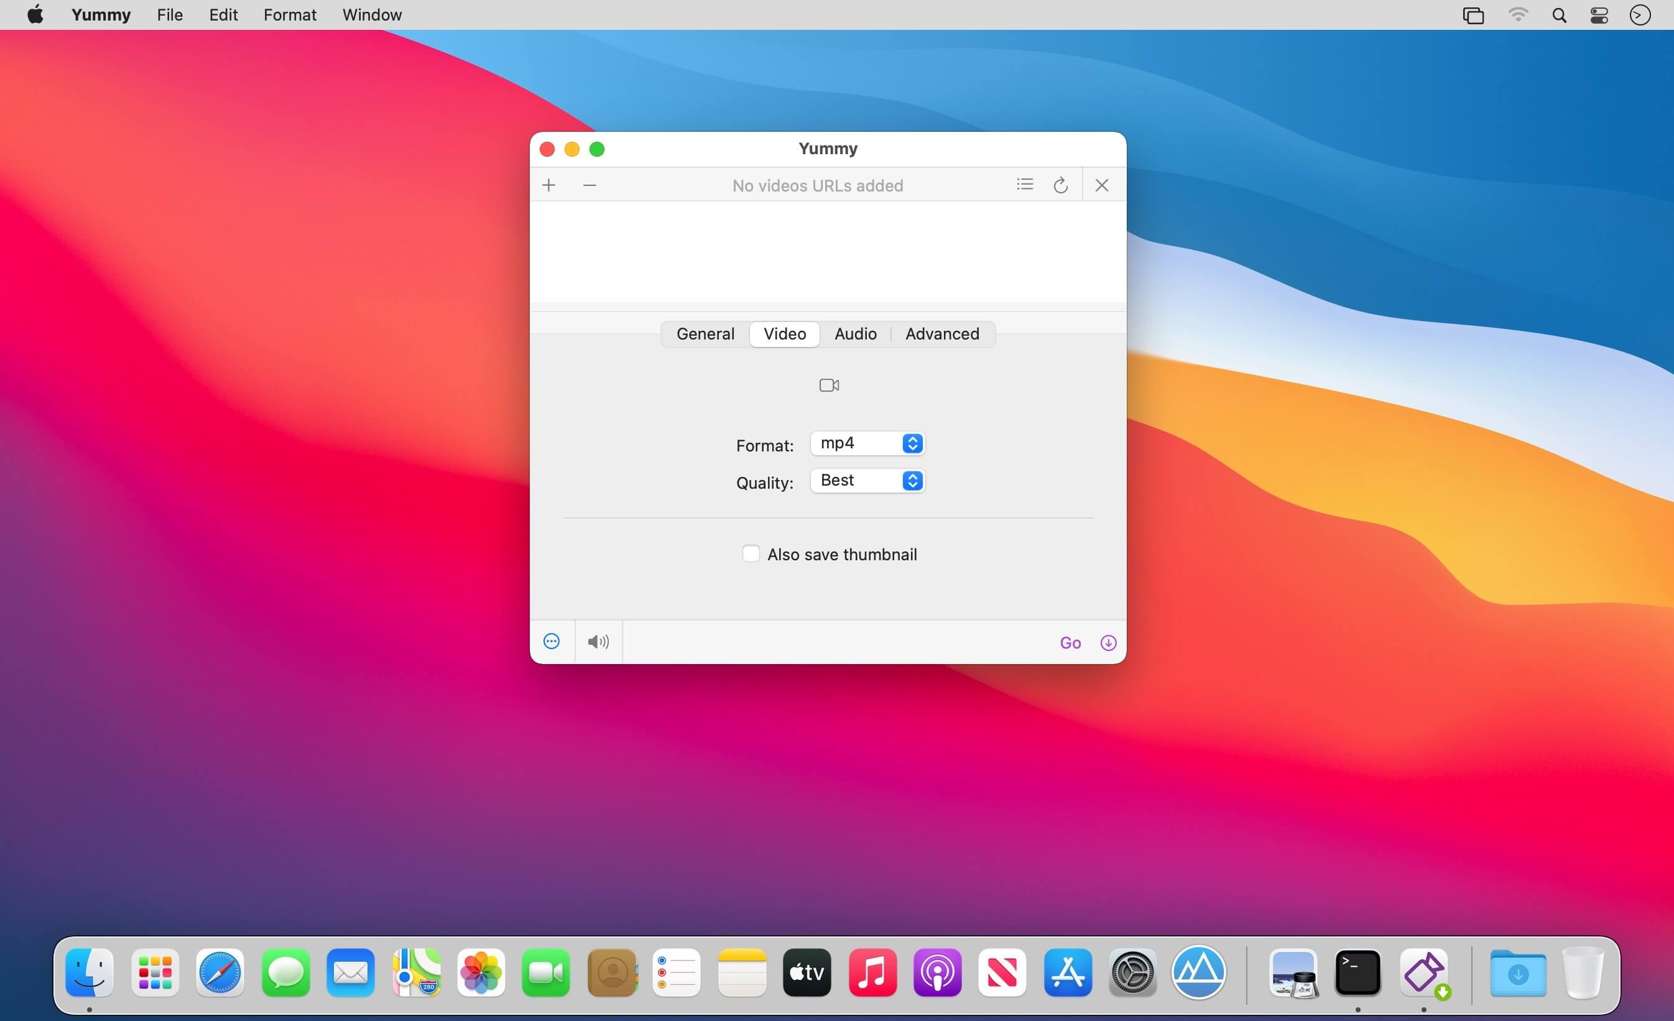Click the empty video URL list area
1674x1021 pixels.
point(828,252)
